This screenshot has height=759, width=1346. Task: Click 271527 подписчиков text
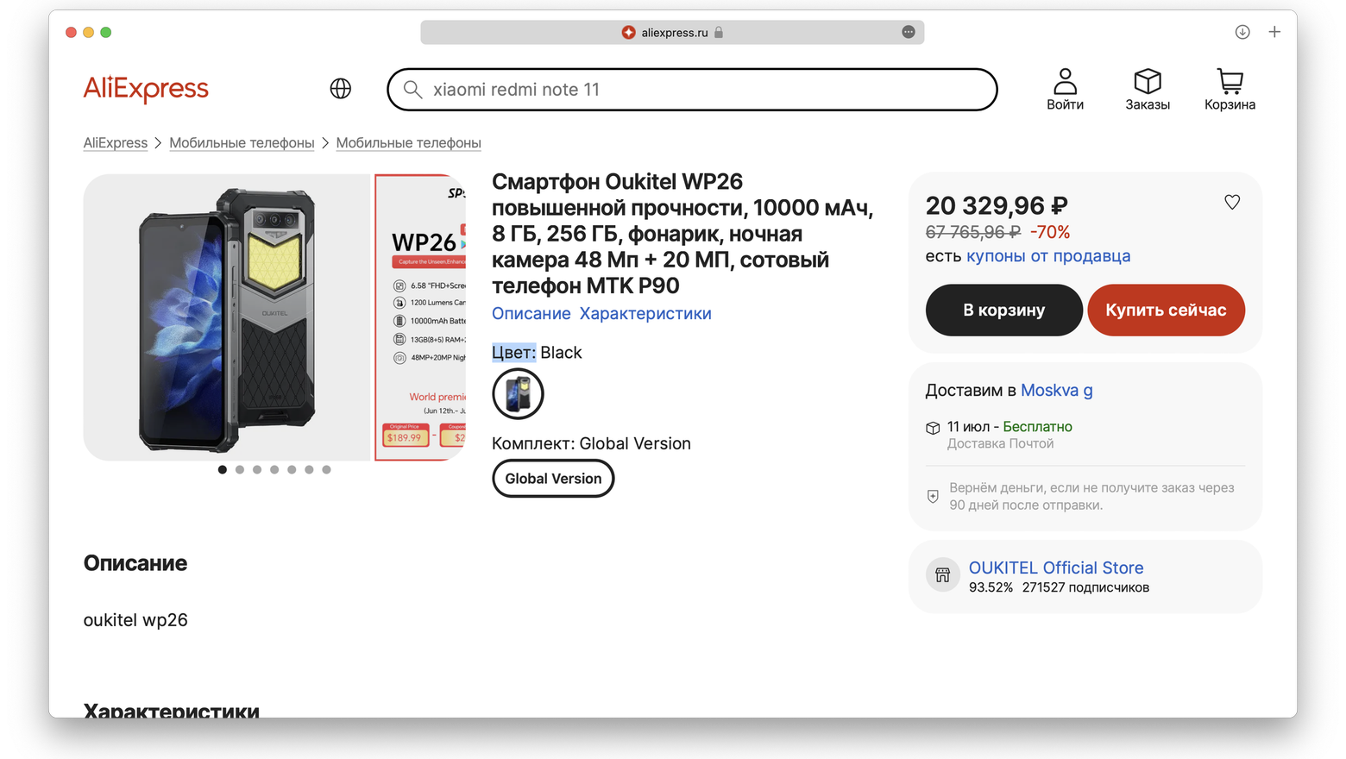(x=1085, y=587)
